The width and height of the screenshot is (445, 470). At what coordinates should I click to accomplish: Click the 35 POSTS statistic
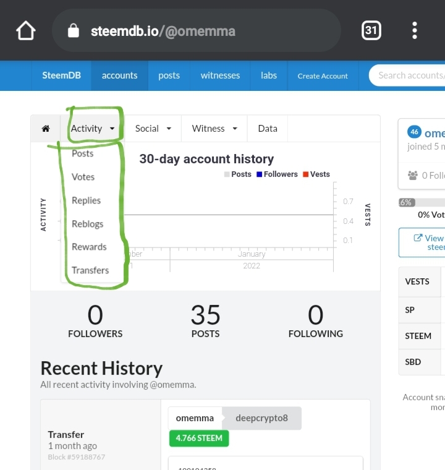click(206, 321)
